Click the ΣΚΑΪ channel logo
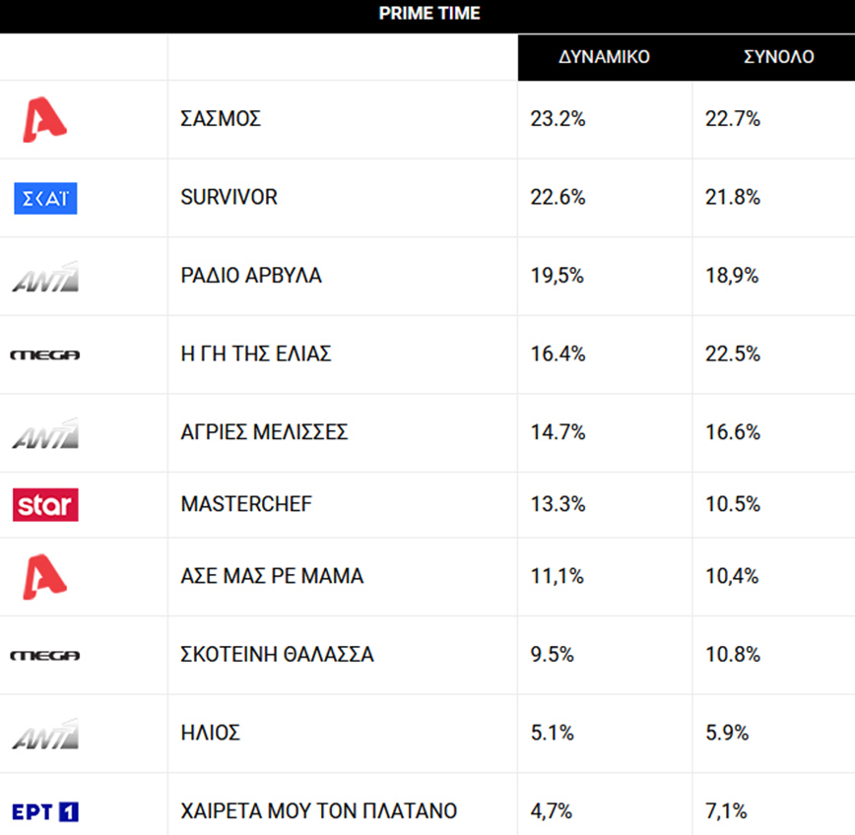Viewport: 855px width, 835px height. pos(45,198)
